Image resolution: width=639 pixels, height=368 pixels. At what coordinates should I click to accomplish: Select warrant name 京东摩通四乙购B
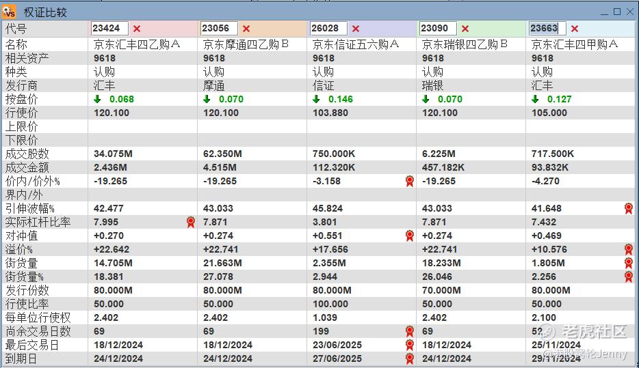246,44
